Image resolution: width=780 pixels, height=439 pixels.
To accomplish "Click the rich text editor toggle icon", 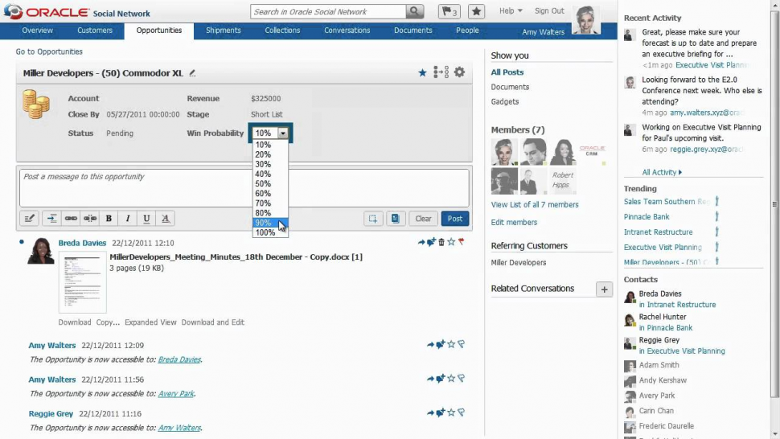I will tap(29, 218).
